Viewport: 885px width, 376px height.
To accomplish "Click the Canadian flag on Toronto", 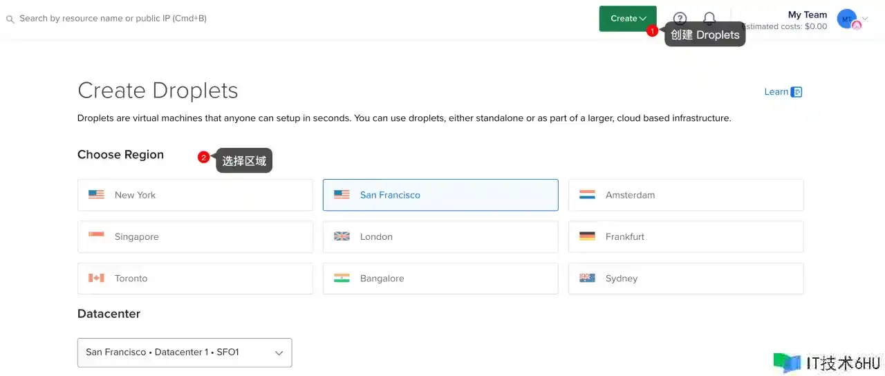I will click(x=96, y=278).
